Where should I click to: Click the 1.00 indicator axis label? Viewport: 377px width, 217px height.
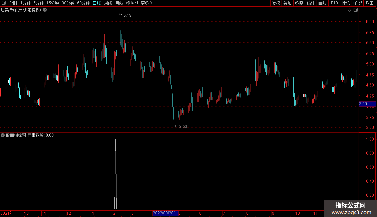[370, 139]
